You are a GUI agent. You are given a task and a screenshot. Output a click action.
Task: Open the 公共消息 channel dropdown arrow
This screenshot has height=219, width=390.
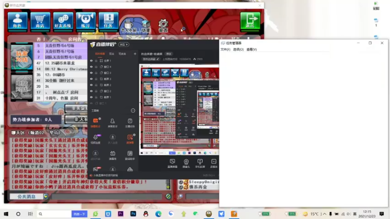click(x=46, y=197)
